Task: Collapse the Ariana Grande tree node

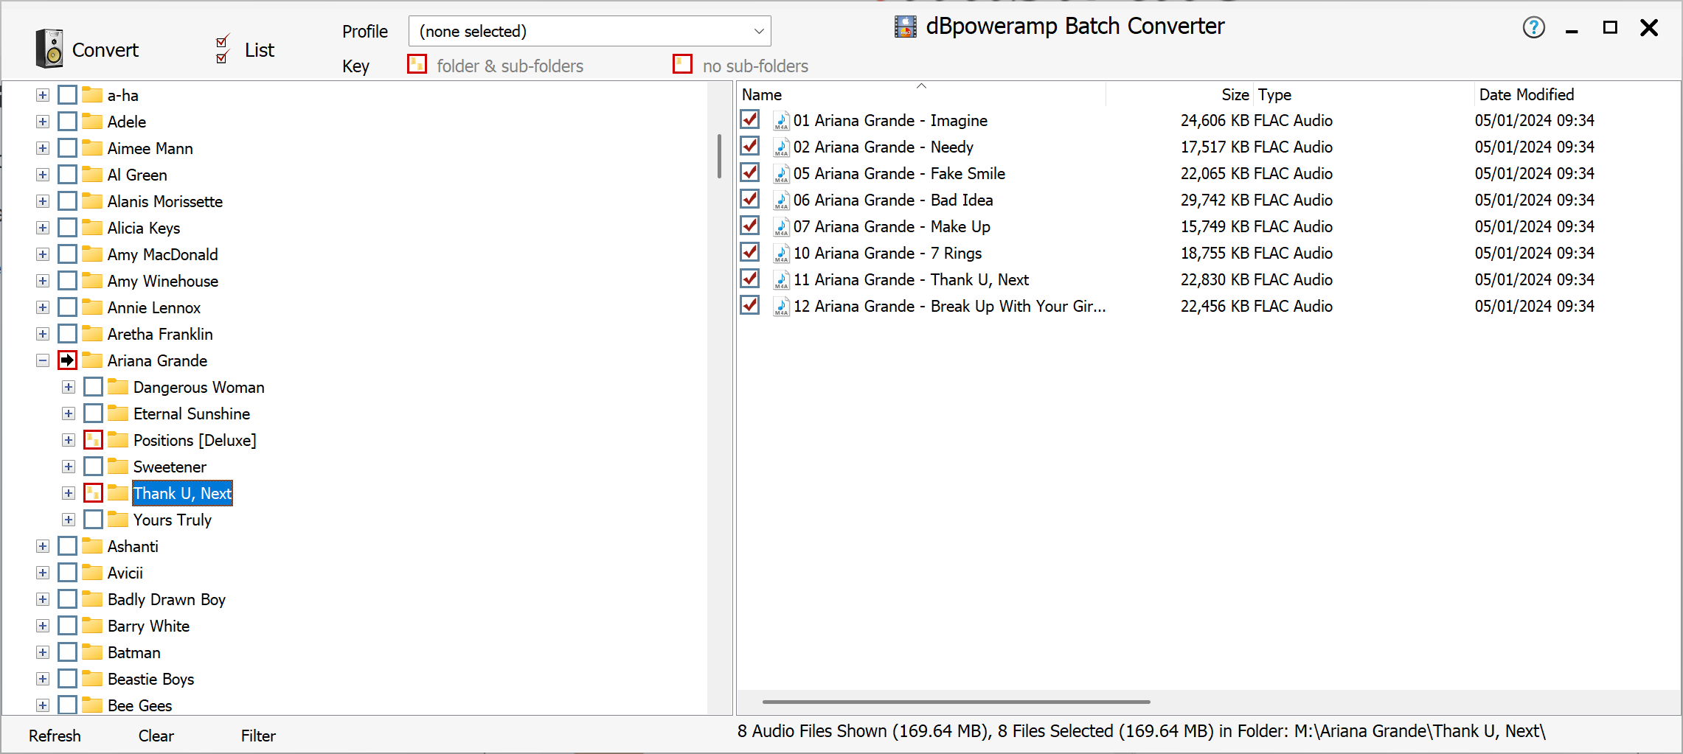Action: 43,360
